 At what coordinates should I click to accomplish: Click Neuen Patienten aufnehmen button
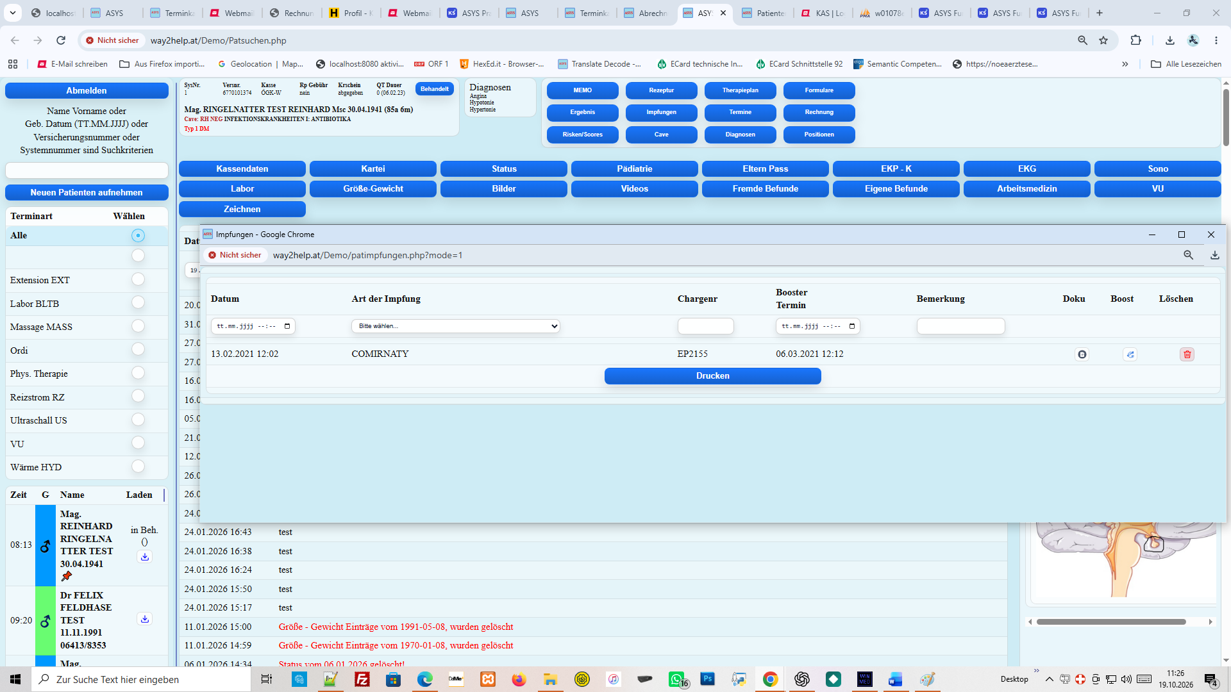[87, 192]
